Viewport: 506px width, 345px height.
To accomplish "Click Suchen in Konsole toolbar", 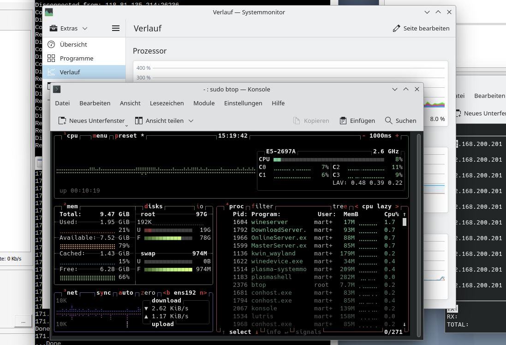I will coord(400,121).
